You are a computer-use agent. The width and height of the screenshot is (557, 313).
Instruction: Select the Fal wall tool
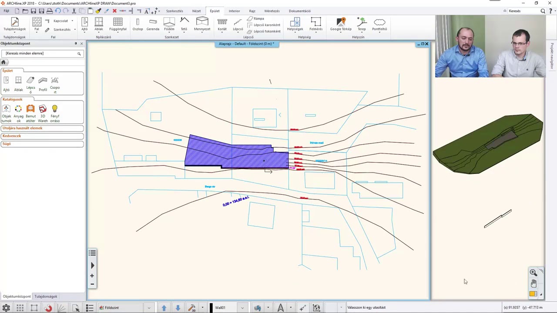tap(37, 24)
